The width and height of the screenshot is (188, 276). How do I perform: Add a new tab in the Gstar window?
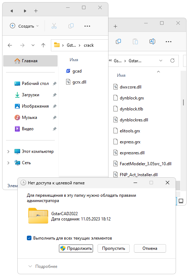[x=115, y=27]
